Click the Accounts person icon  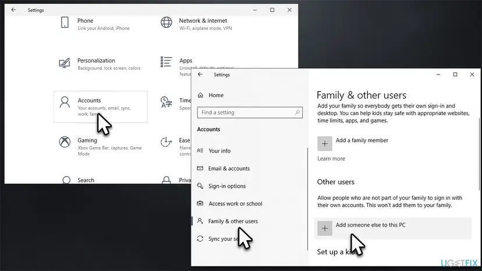coord(65,102)
